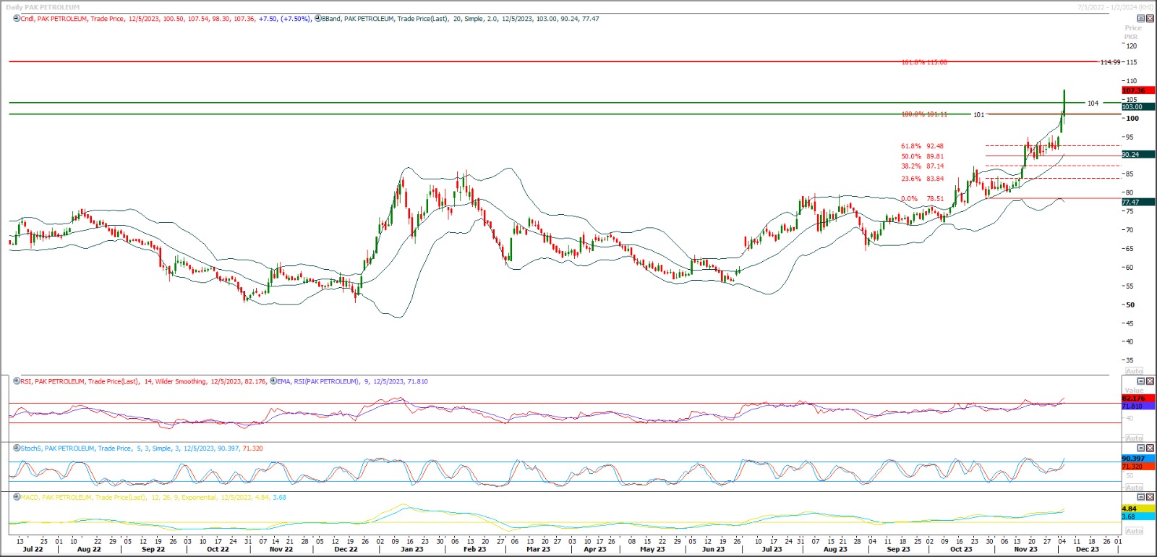This screenshot has height=557, width=1157.
Task: Select the BBand PAK PETROLEUM legend text
Action: point(461,19)
